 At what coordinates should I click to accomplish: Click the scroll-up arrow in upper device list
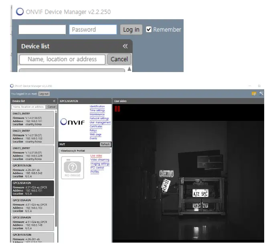[129, 69]
